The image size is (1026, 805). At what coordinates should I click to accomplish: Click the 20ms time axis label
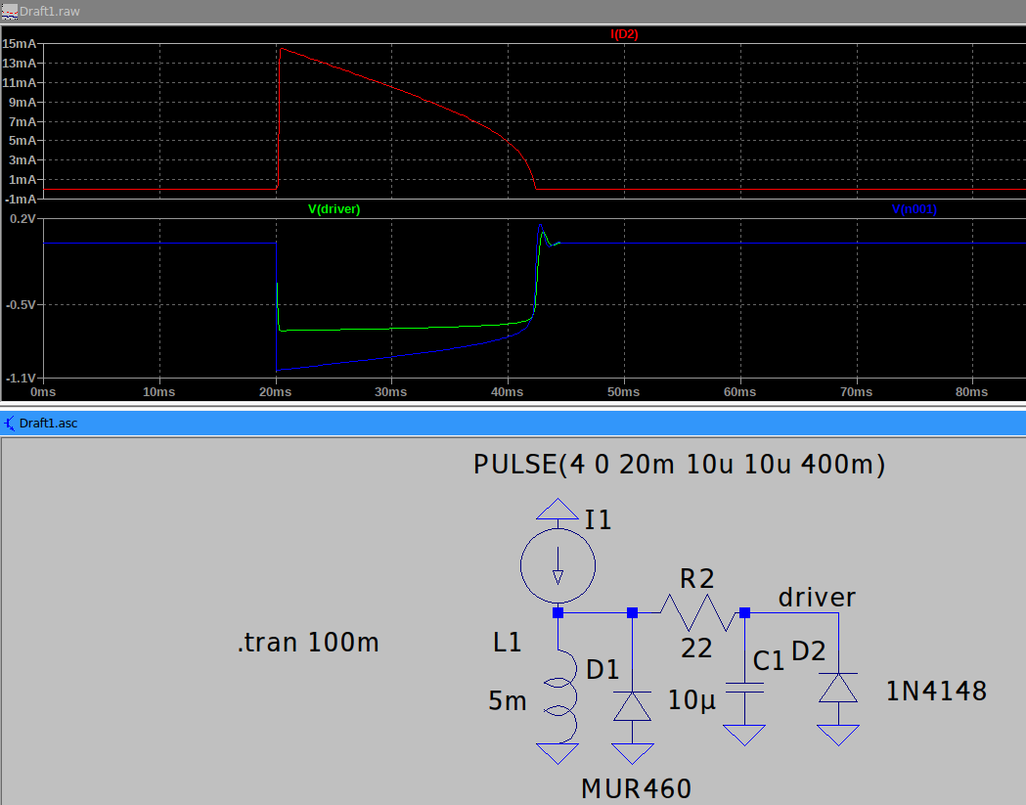pyautogui.click(x=275, y=392)
